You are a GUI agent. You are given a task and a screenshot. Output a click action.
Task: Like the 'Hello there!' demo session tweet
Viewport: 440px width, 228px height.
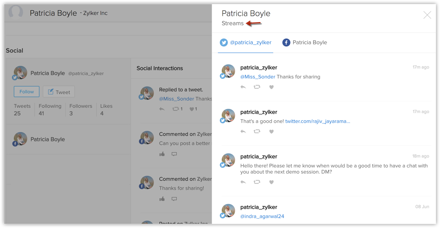tap(271, 182)
